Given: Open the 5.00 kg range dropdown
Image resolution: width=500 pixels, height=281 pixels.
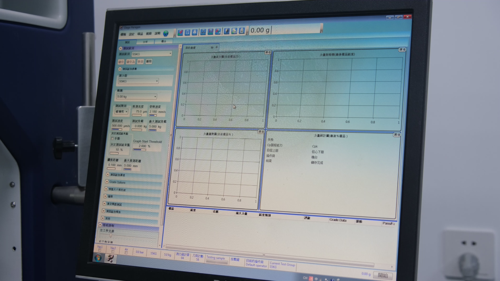Looking at the screenshot, I should tap(137, 97).
